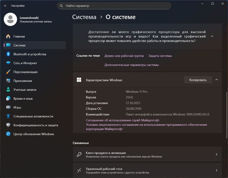Open the Главная page
Viewport: 228px width, 178px height.
click(35, 36)
